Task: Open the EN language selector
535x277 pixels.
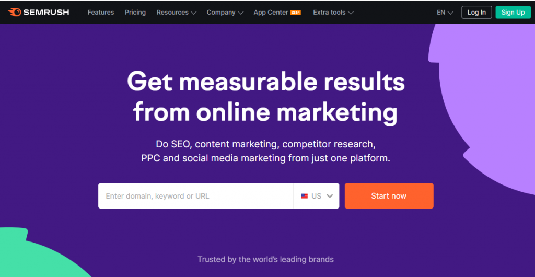Action: 445,12
